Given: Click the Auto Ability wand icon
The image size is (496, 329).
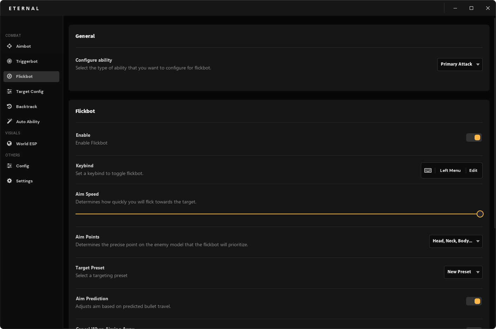Looking at the screenshot, I should pyautogui.click(x=9, y=121).
